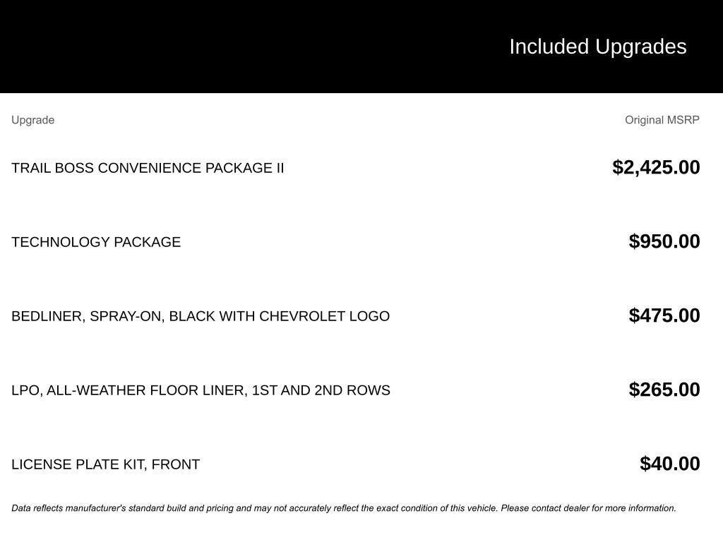Click "Please contact dealer" sentence in disclaimer
The width and height of the screenshot is (723, 542).
(588, 508)
